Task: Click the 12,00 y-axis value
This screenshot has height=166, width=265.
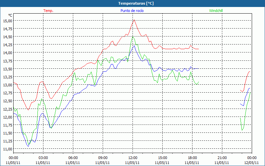Action: (8, 117)
